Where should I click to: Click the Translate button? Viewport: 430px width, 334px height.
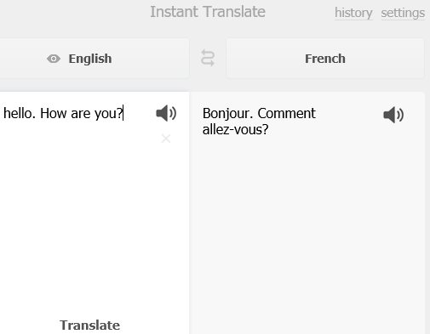pyautogui.click(x=89, y=325)
